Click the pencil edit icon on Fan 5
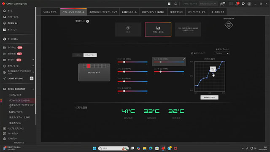The width and height of the screenshot is (270, 152). tap(184, 59)
